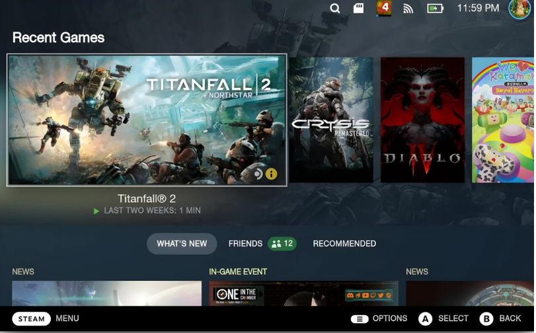
Task: Select the We Love Katamari game cover
Action: (x=502, y=120)
